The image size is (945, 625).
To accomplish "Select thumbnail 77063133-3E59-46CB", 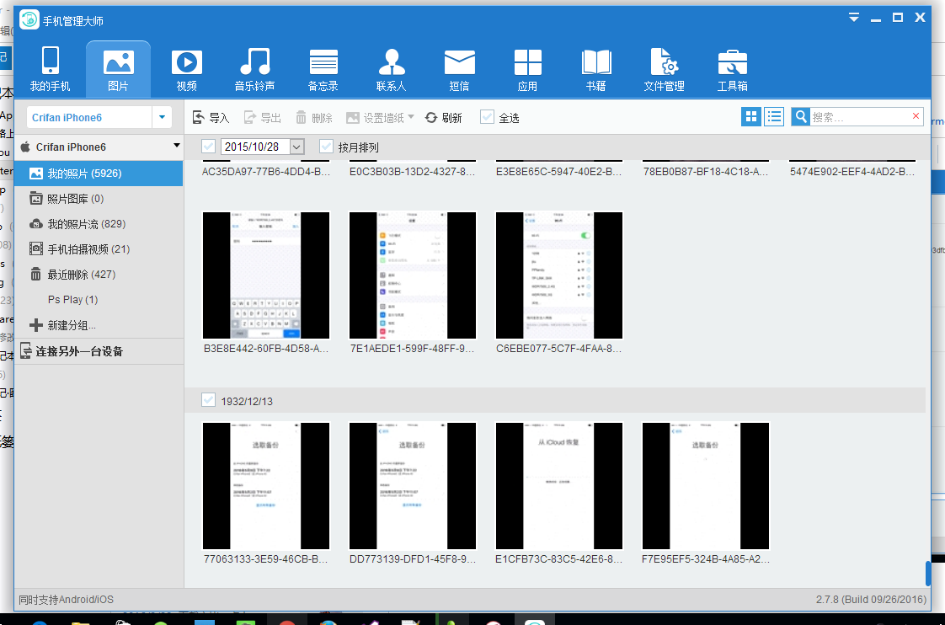I will click(x=266, y=486).
